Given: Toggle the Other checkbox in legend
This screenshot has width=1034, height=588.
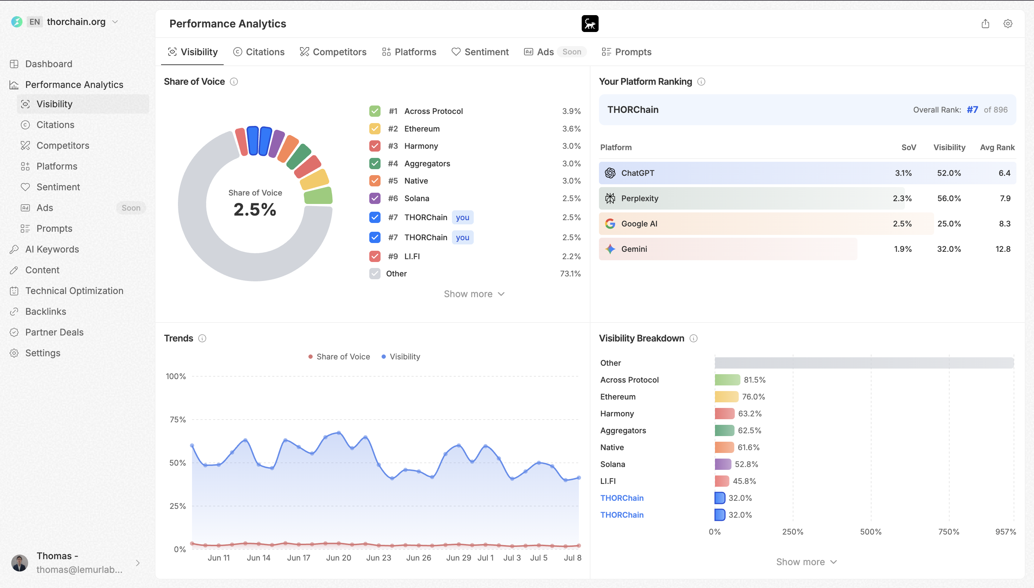Looking at the screenshot, I should [375, 274].
